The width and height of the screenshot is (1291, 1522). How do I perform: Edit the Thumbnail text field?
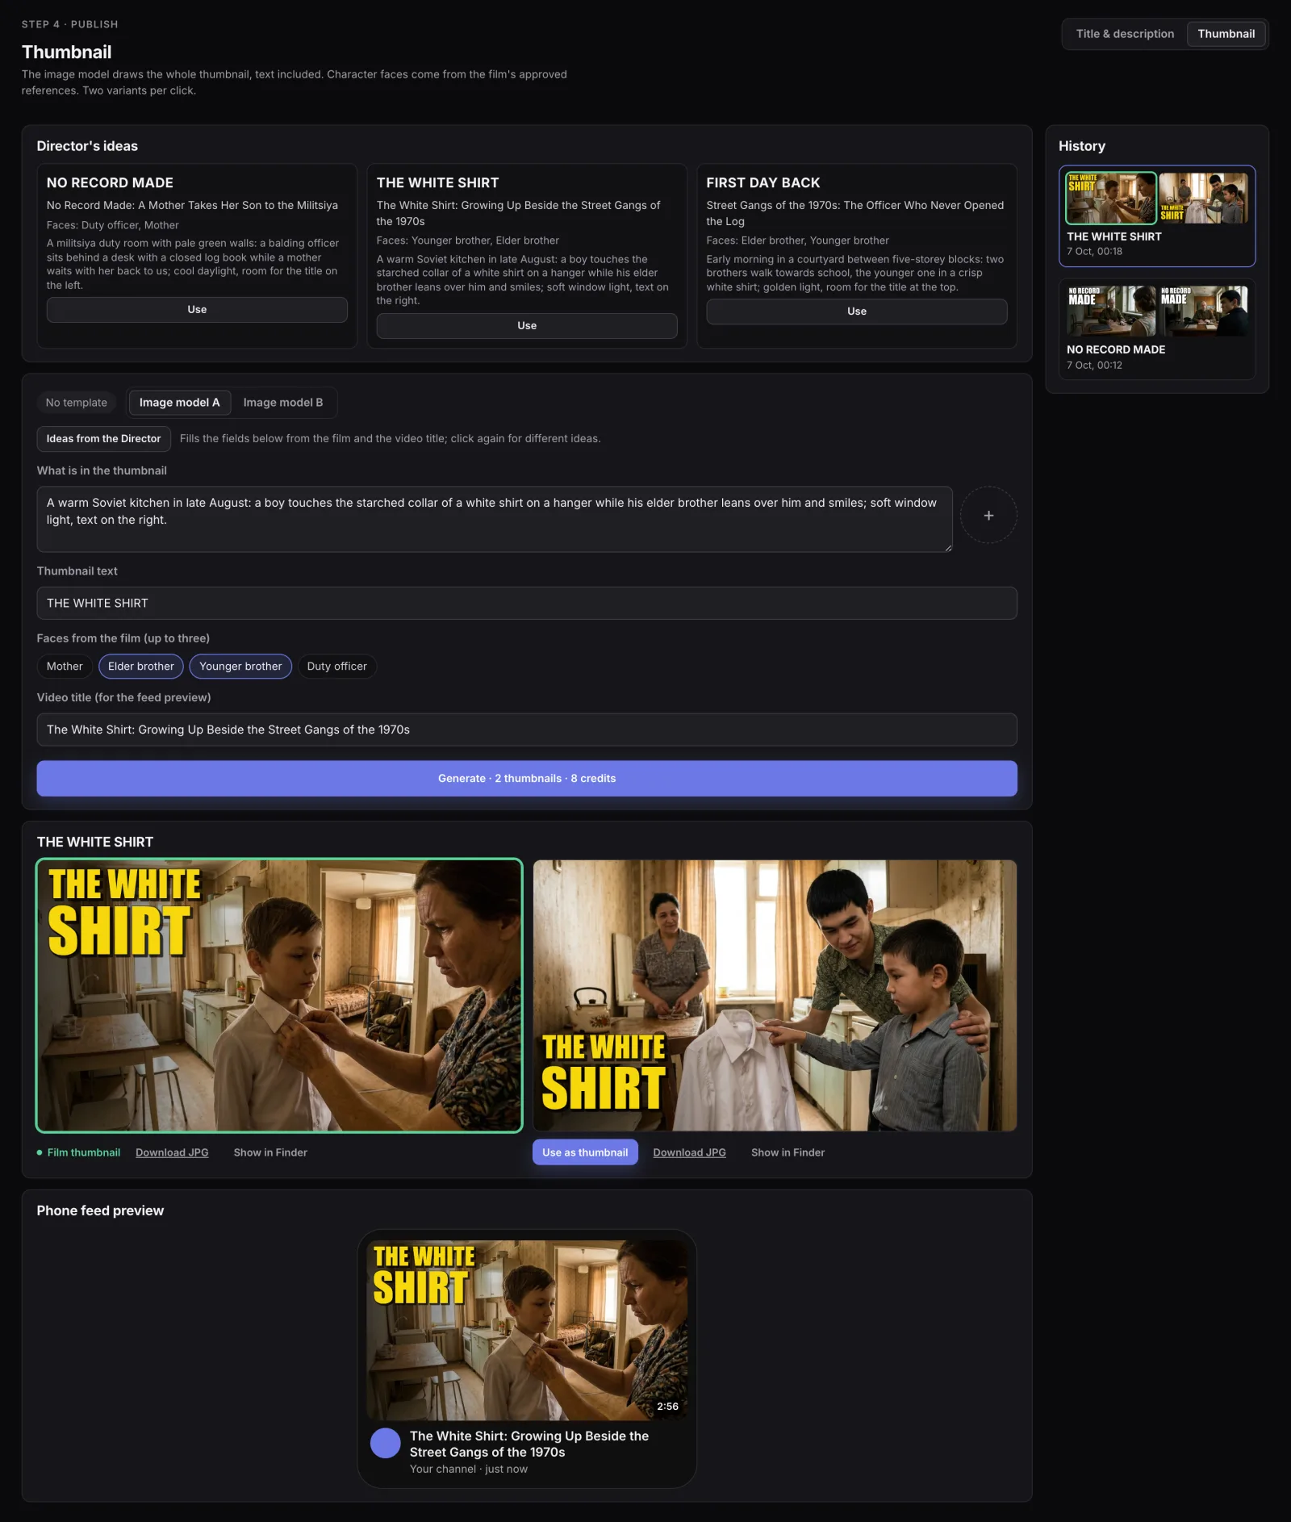coord(527,604)
